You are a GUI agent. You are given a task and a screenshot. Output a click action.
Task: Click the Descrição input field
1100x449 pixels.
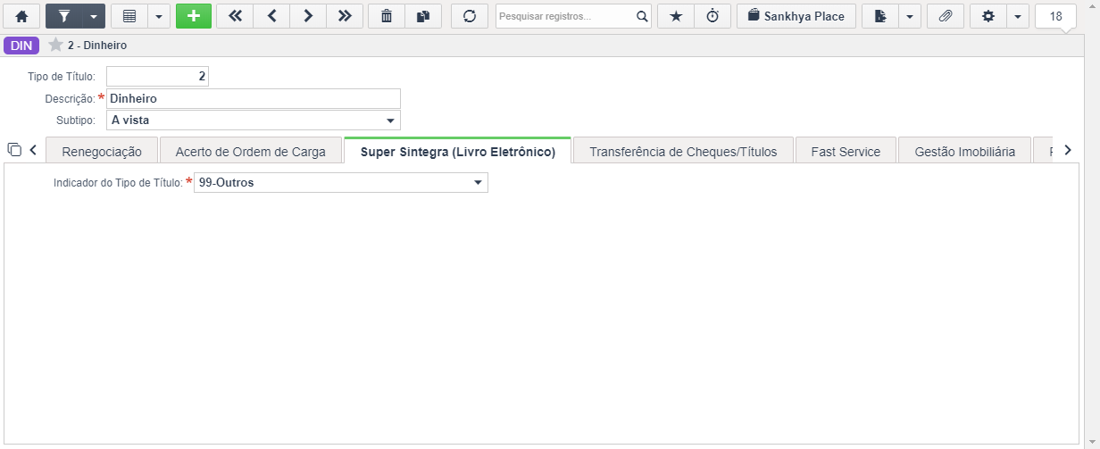click(253, 99)
